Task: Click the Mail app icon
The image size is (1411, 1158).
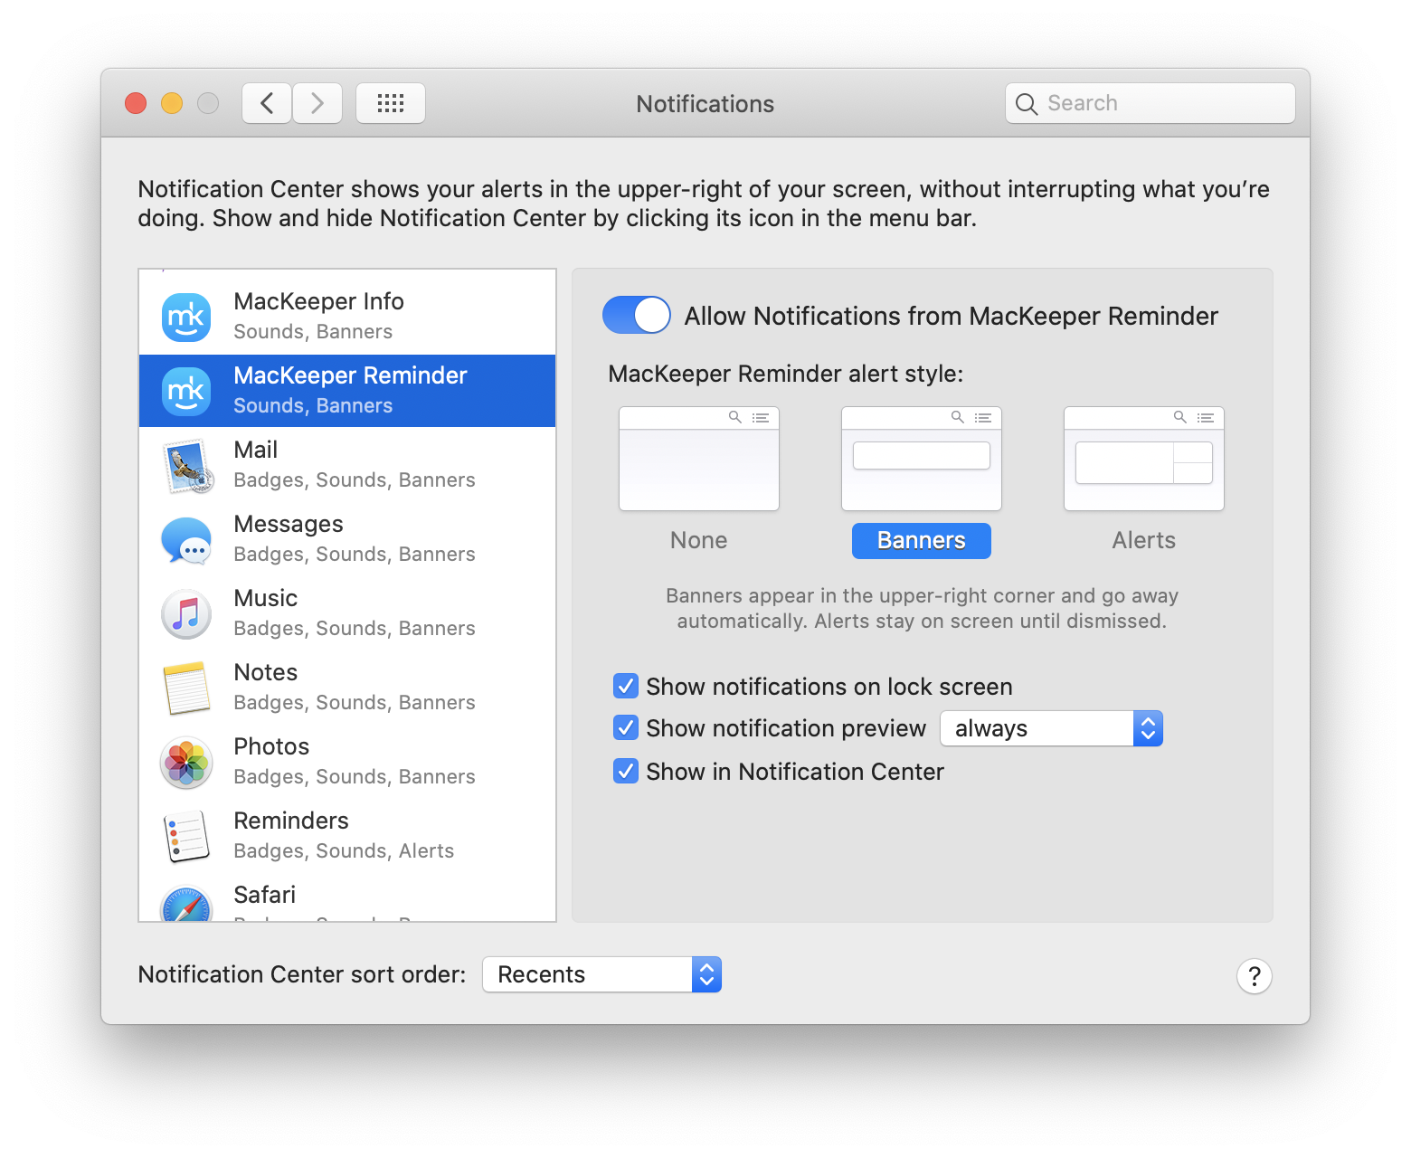Action: (x=188, y=466)
